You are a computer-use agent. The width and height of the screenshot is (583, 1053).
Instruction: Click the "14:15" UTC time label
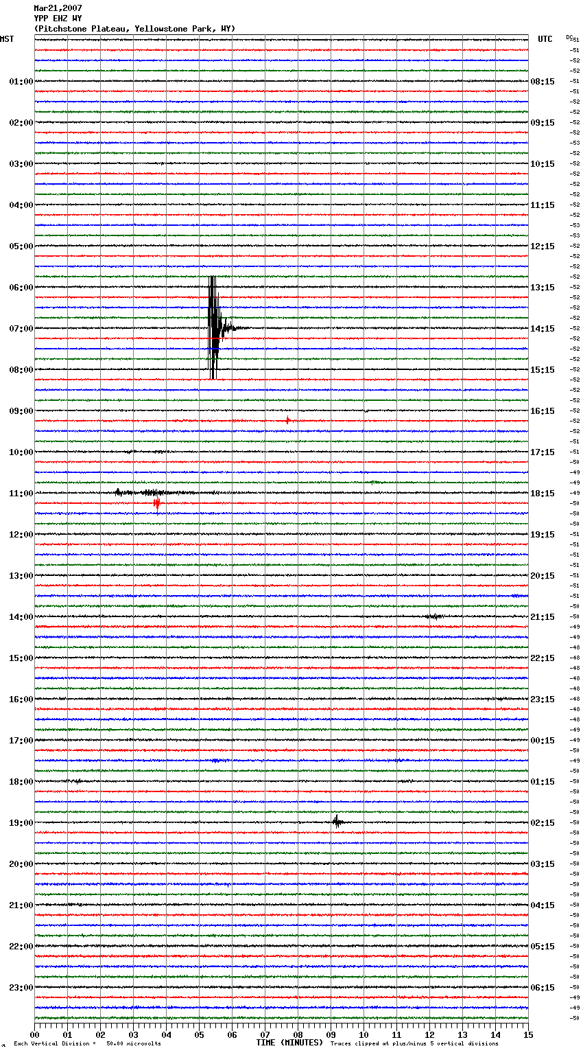(543, 329)
